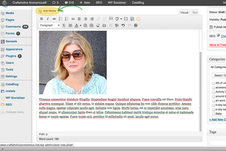
Task: Click the Move to Trash link
Action: point(217,45)
